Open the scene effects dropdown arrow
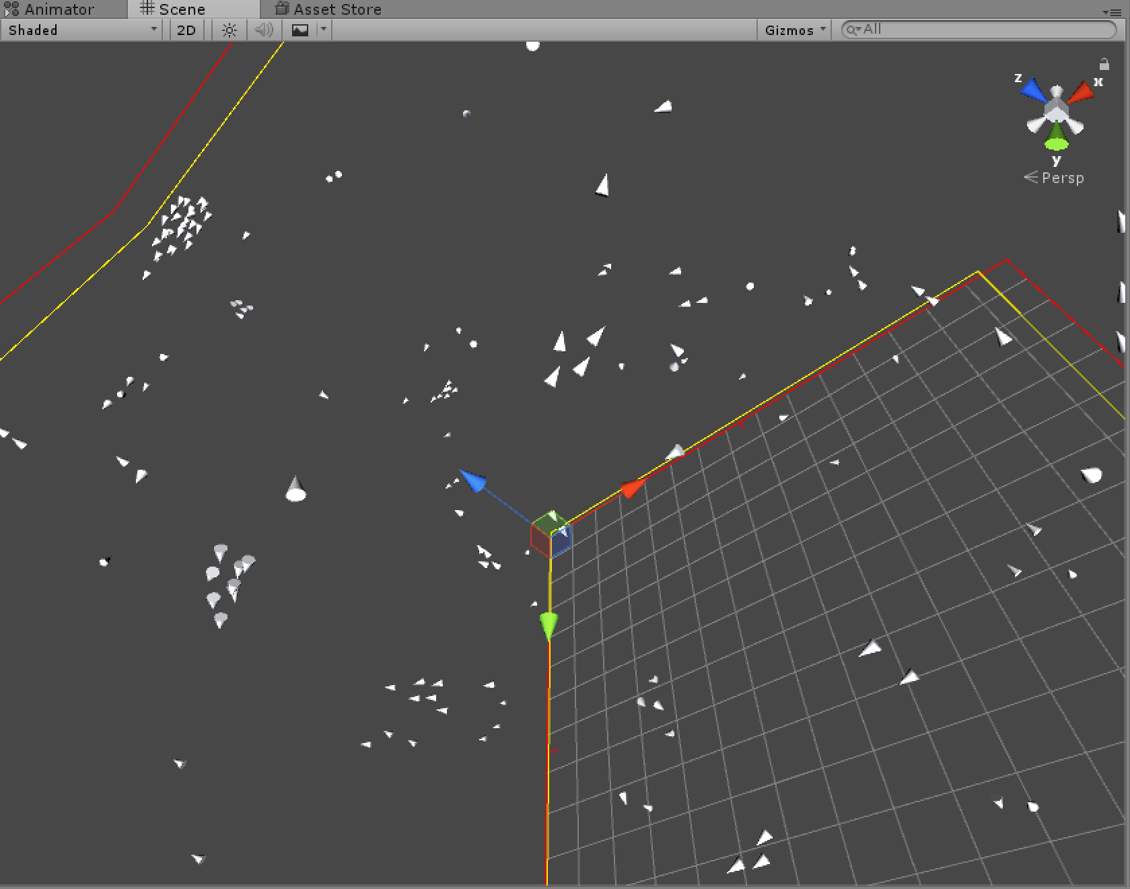Screen dimensions: 1130x889 coord(324,30)
